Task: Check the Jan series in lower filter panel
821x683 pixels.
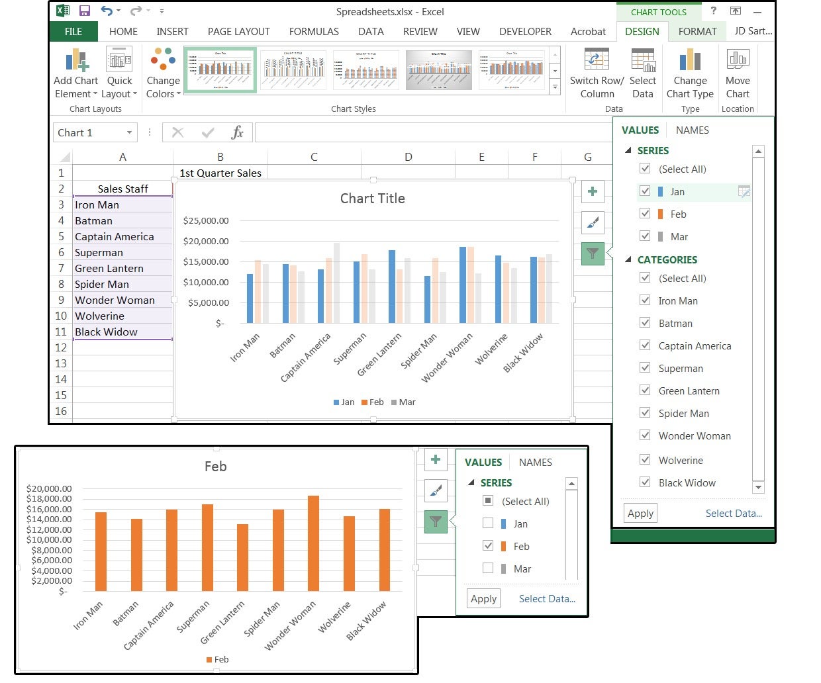Action: 488,523
